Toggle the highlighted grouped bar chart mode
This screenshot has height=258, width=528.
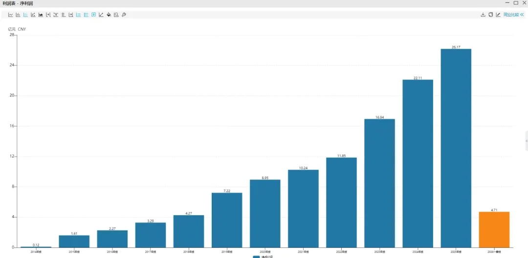pyautogui.click(x=25, y=15)
